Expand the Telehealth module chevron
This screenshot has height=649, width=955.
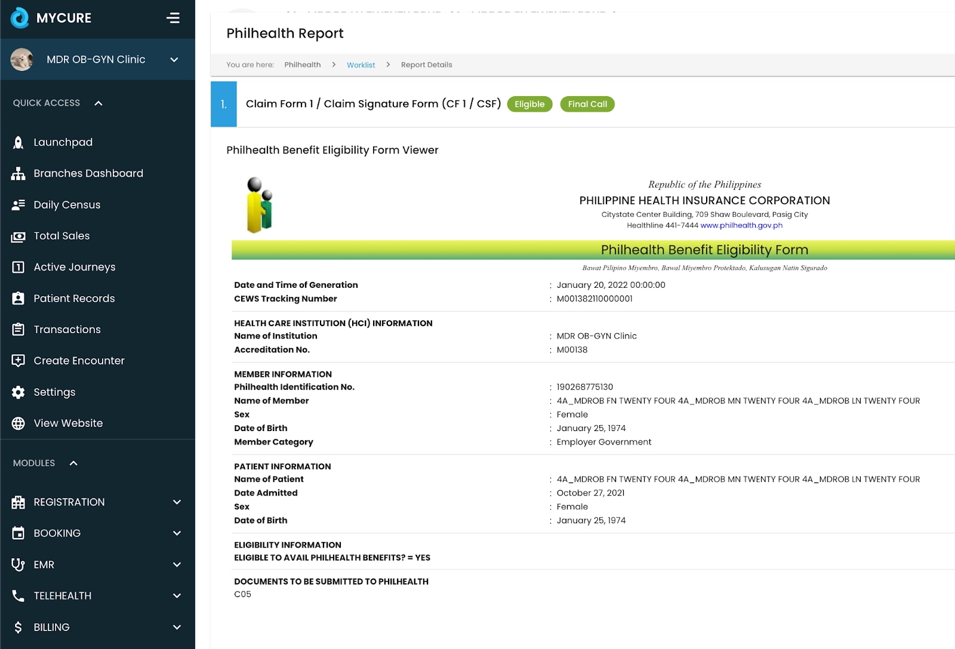tap(177, 596)
